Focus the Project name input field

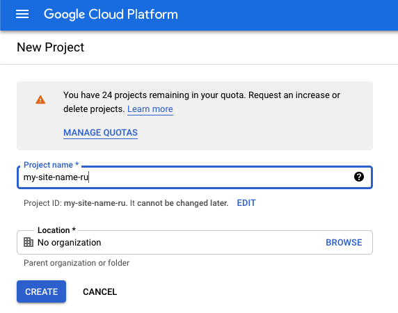195,177
